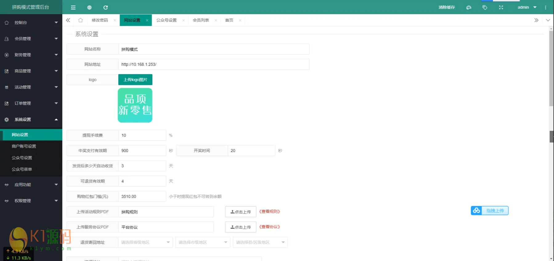Click the 提现手续费 input field
The image size is (554, 261).
click(142, 135)
